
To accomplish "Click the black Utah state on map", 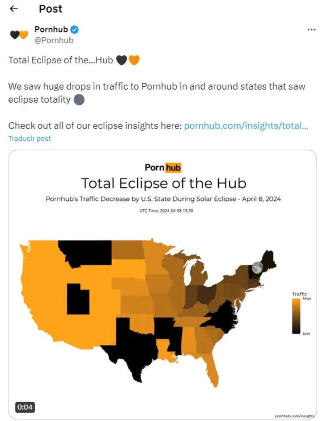I will tap(78, 299).
